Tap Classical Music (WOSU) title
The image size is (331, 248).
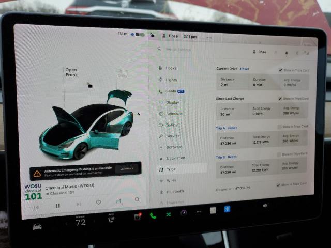tap(70, 187)
